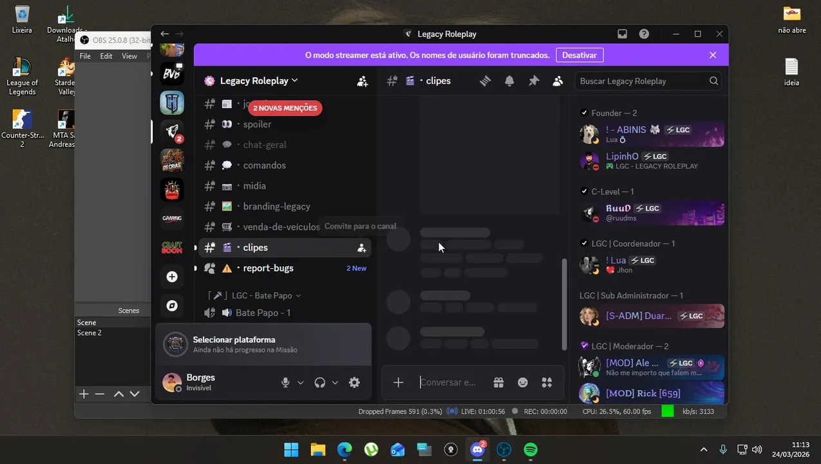
Task: Open the report-bugs forum channel
Action: click(x=285, y=268)
